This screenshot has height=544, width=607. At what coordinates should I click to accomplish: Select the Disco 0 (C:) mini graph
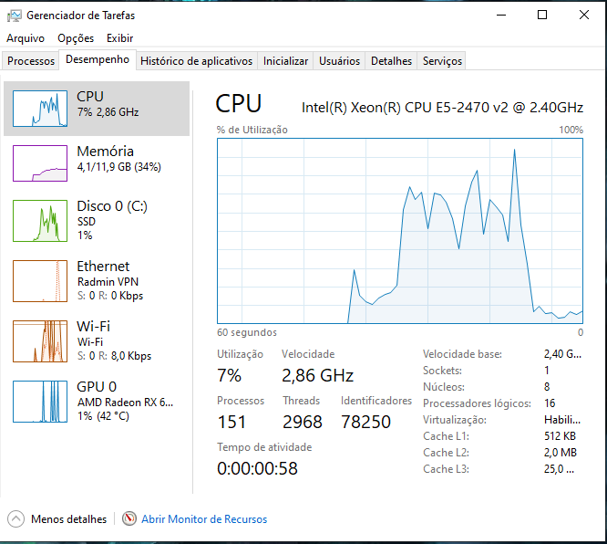(x=40, y=221)
